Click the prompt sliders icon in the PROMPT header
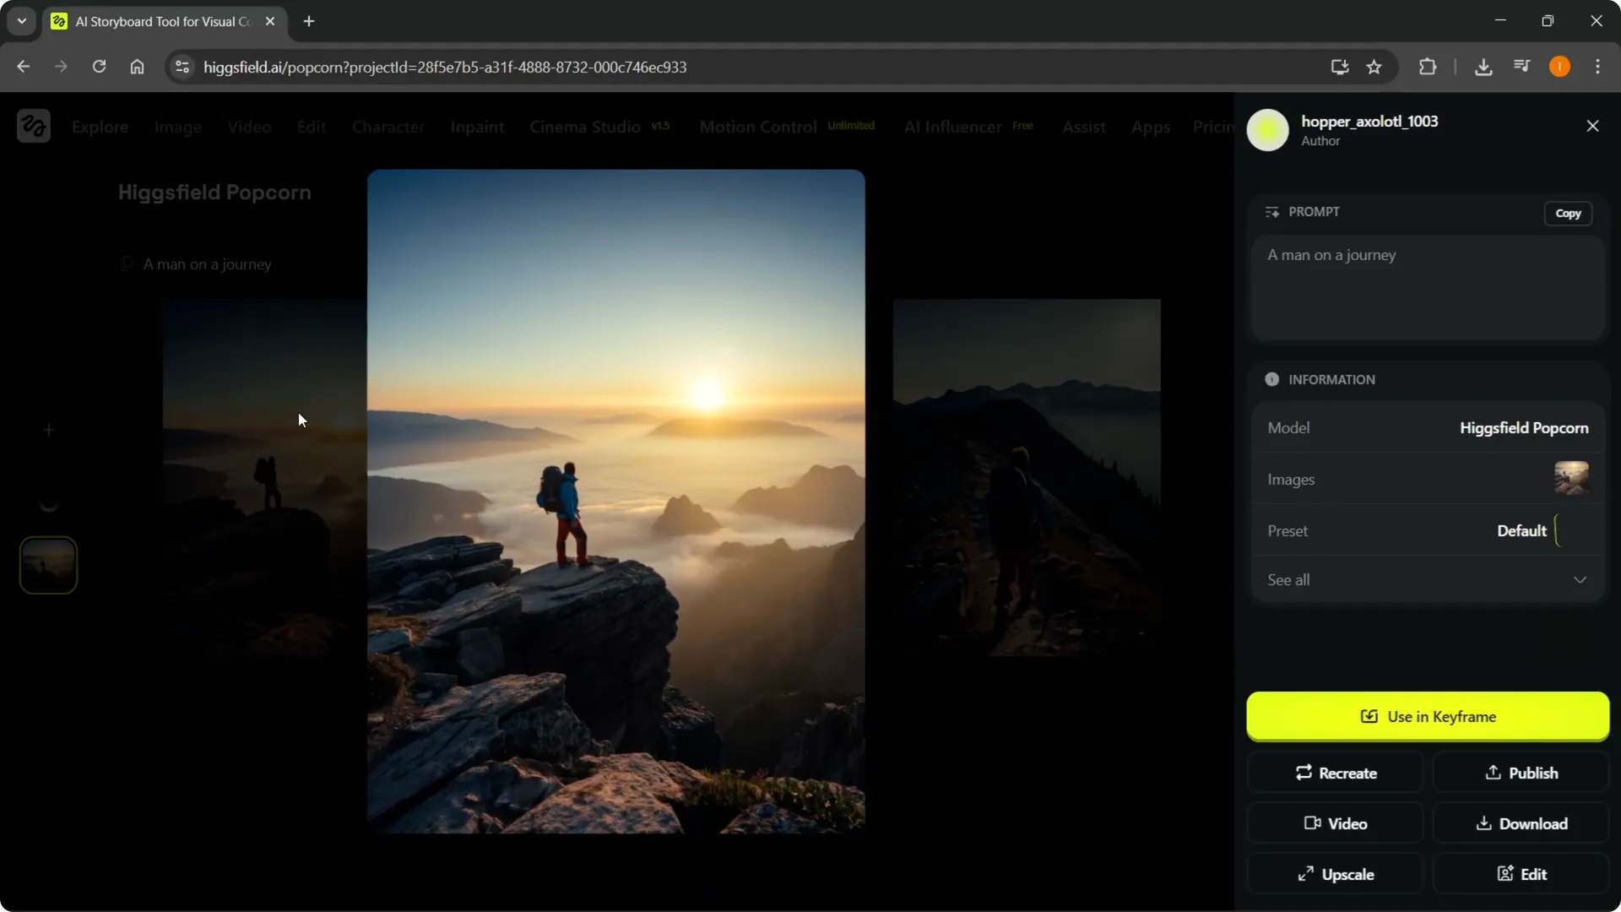 (1273, 211)
